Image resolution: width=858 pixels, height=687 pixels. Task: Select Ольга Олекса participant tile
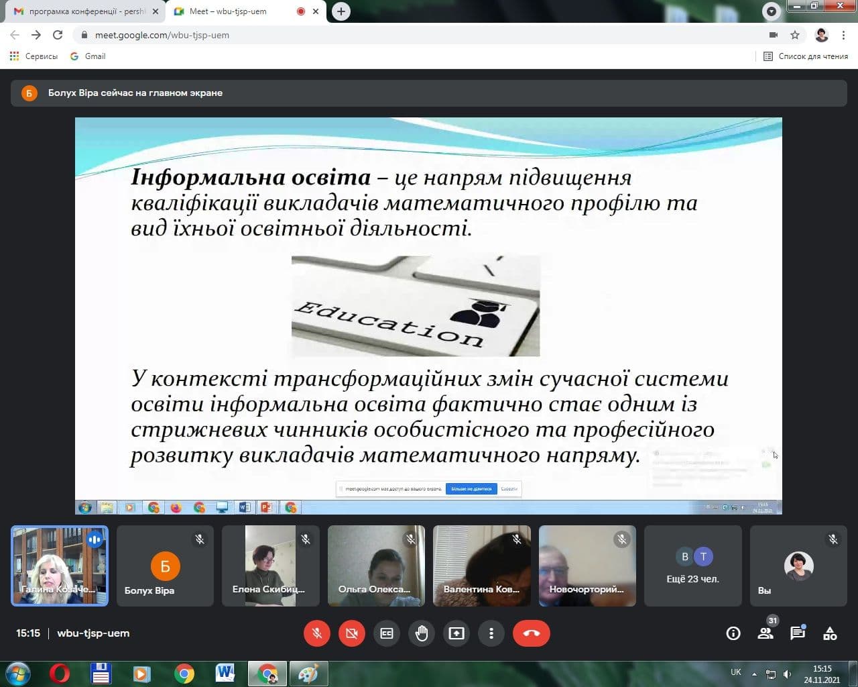tap(376, 566)
